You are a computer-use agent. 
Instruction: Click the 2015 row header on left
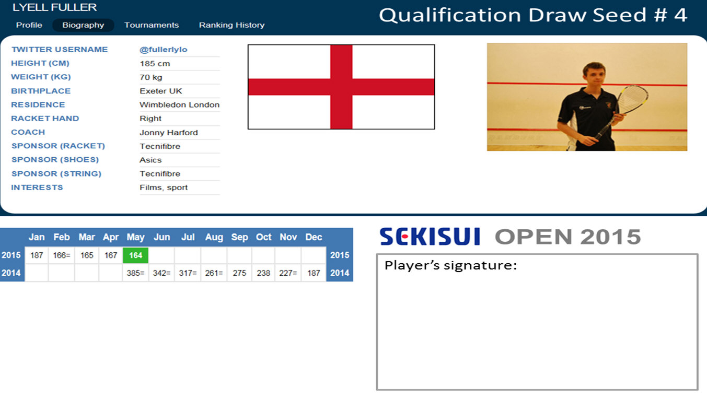click(x=11, y=255)
